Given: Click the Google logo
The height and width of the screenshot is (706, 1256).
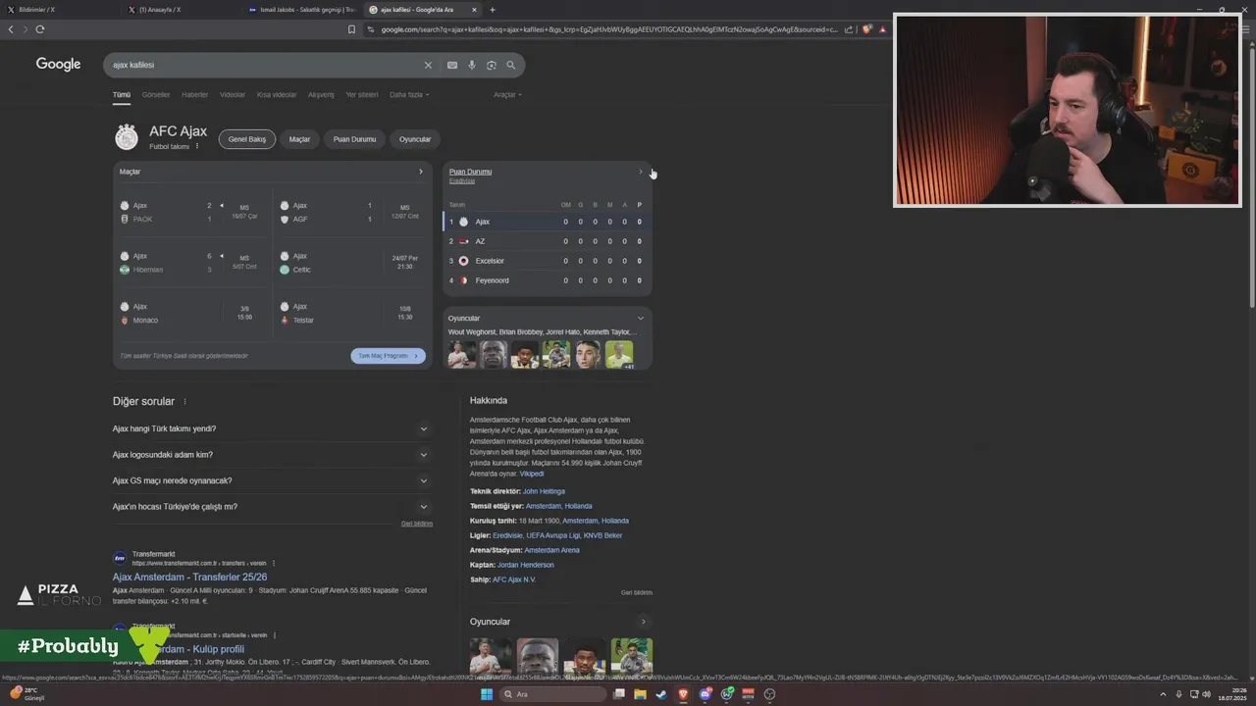Looking at the screenshot, I should click(x=58, y=64).
